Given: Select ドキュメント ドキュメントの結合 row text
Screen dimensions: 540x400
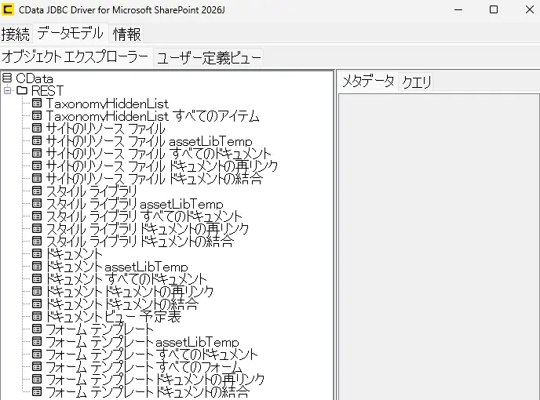Looking at the screenshot, I should coord(122,304).
